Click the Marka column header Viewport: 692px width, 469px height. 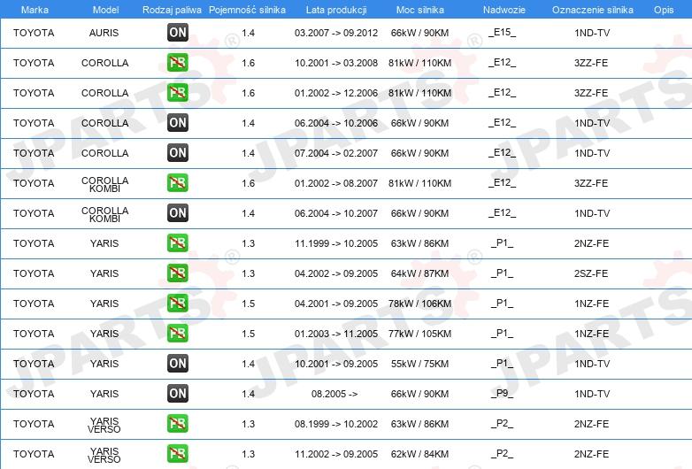tap(35, 10)
